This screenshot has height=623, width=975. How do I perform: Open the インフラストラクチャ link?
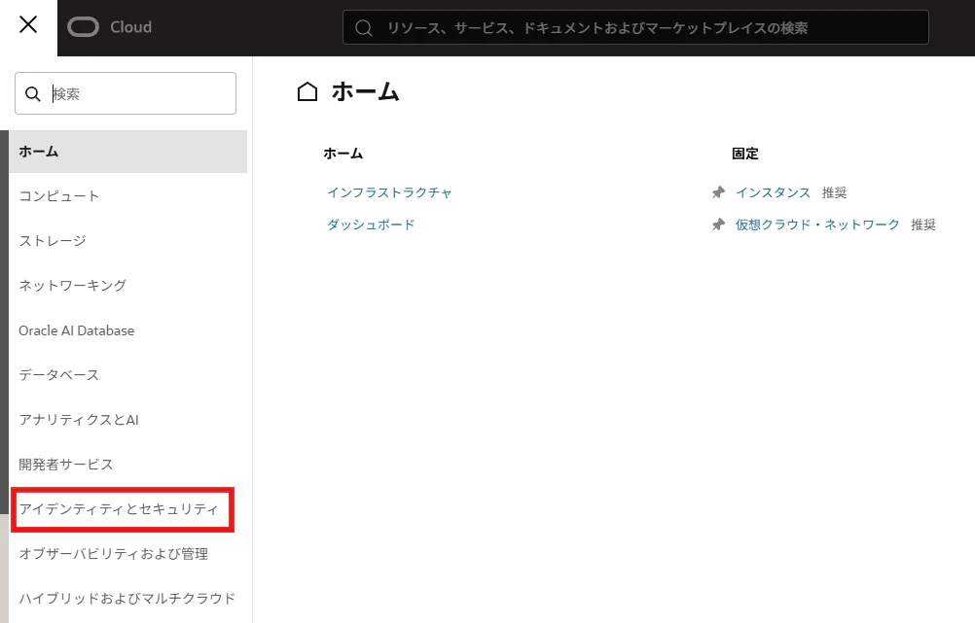point(390,192)
